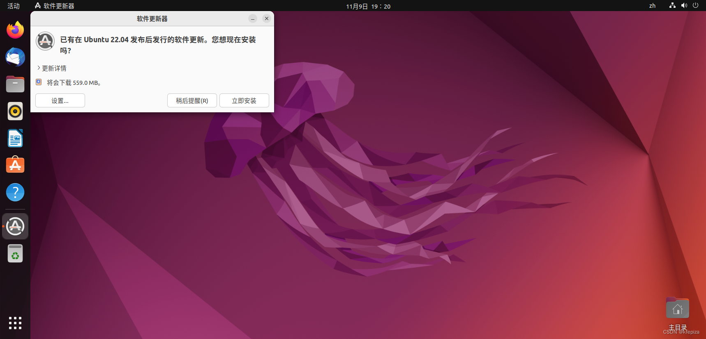Open the clock and calendar 11月9日 19:20
This screenshot has height=339, width=706.
(368, 6)
